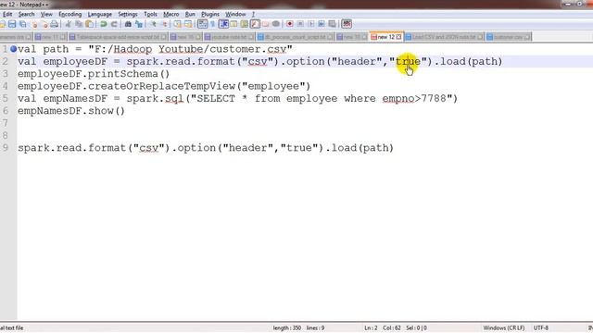Click the green Undo arrow icon
Image resolution: width=593 pixels, height=333 pixels.
click(104, 24)
